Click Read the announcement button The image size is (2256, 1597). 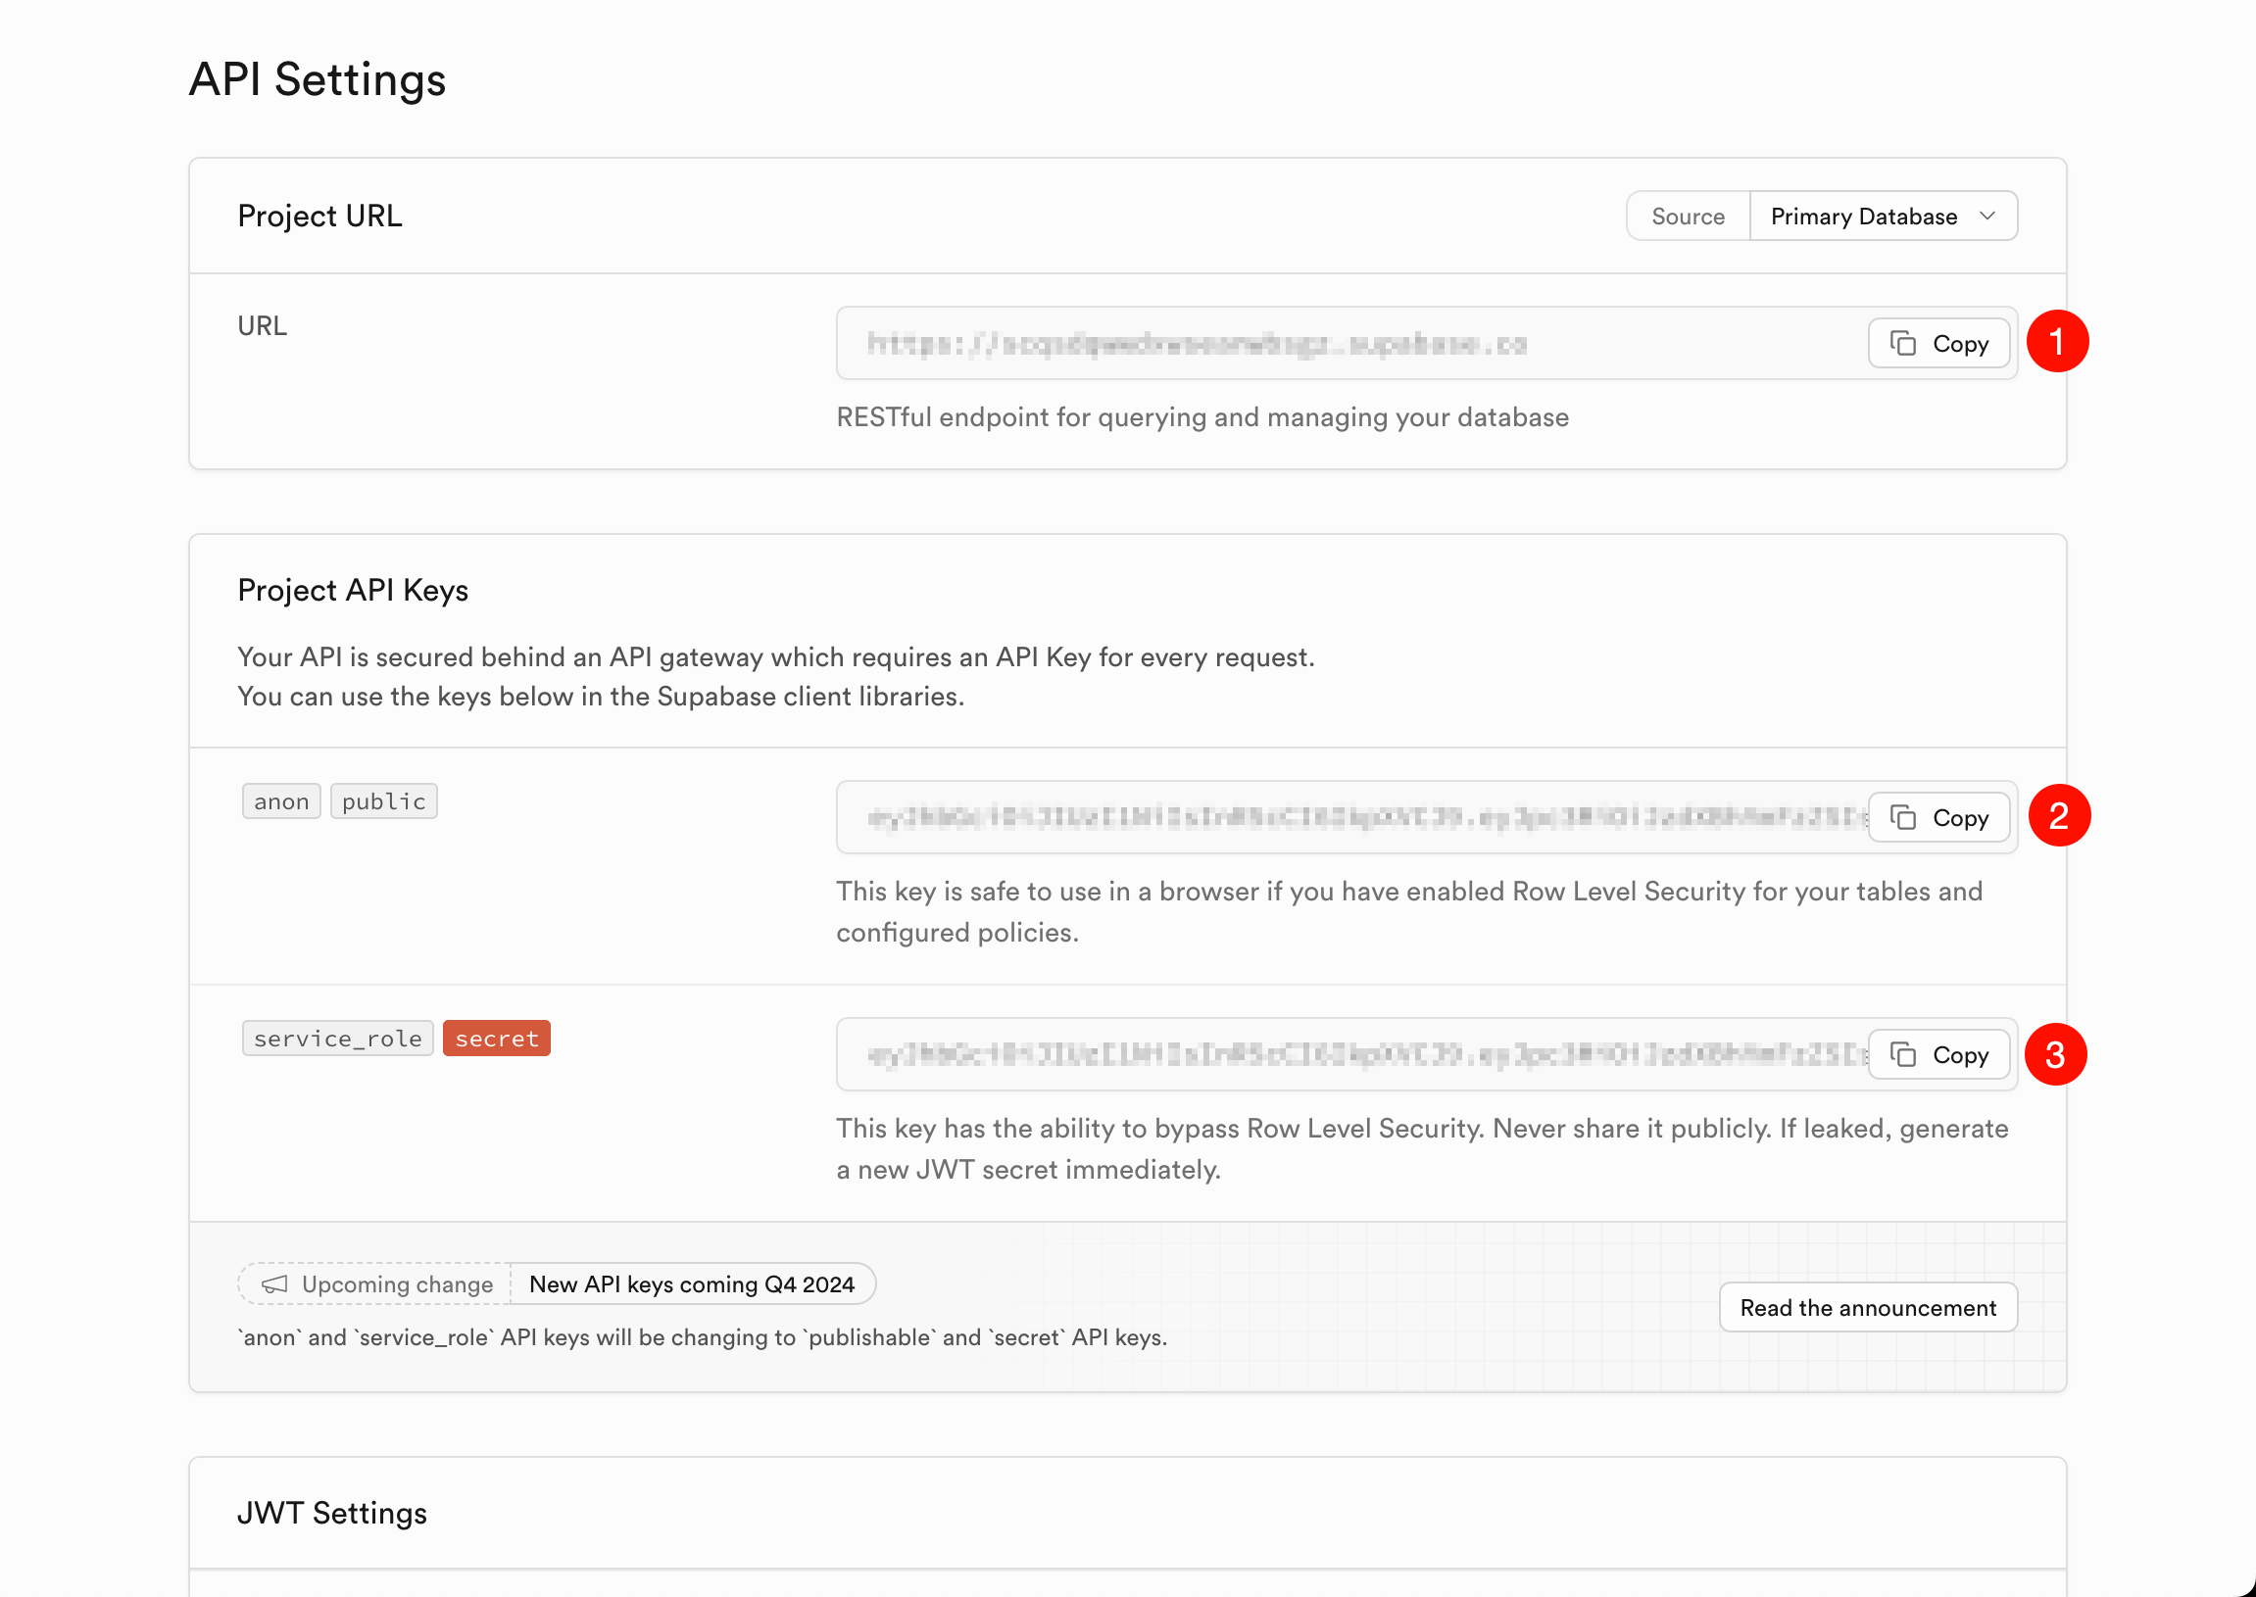pyautogui.click(x=1868, y=1307)
